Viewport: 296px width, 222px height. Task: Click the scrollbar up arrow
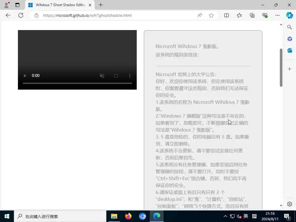point(281,25)
